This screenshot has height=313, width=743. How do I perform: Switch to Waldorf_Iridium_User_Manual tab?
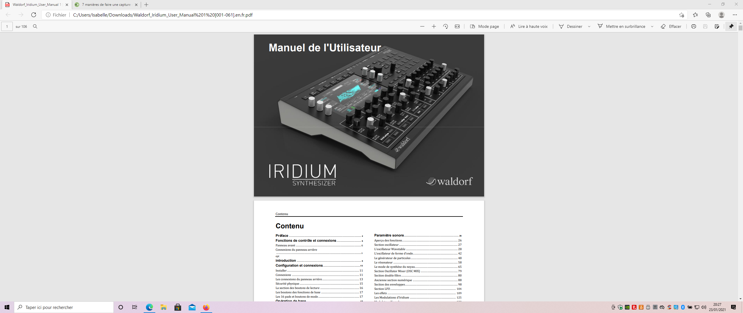pos(36,5)
